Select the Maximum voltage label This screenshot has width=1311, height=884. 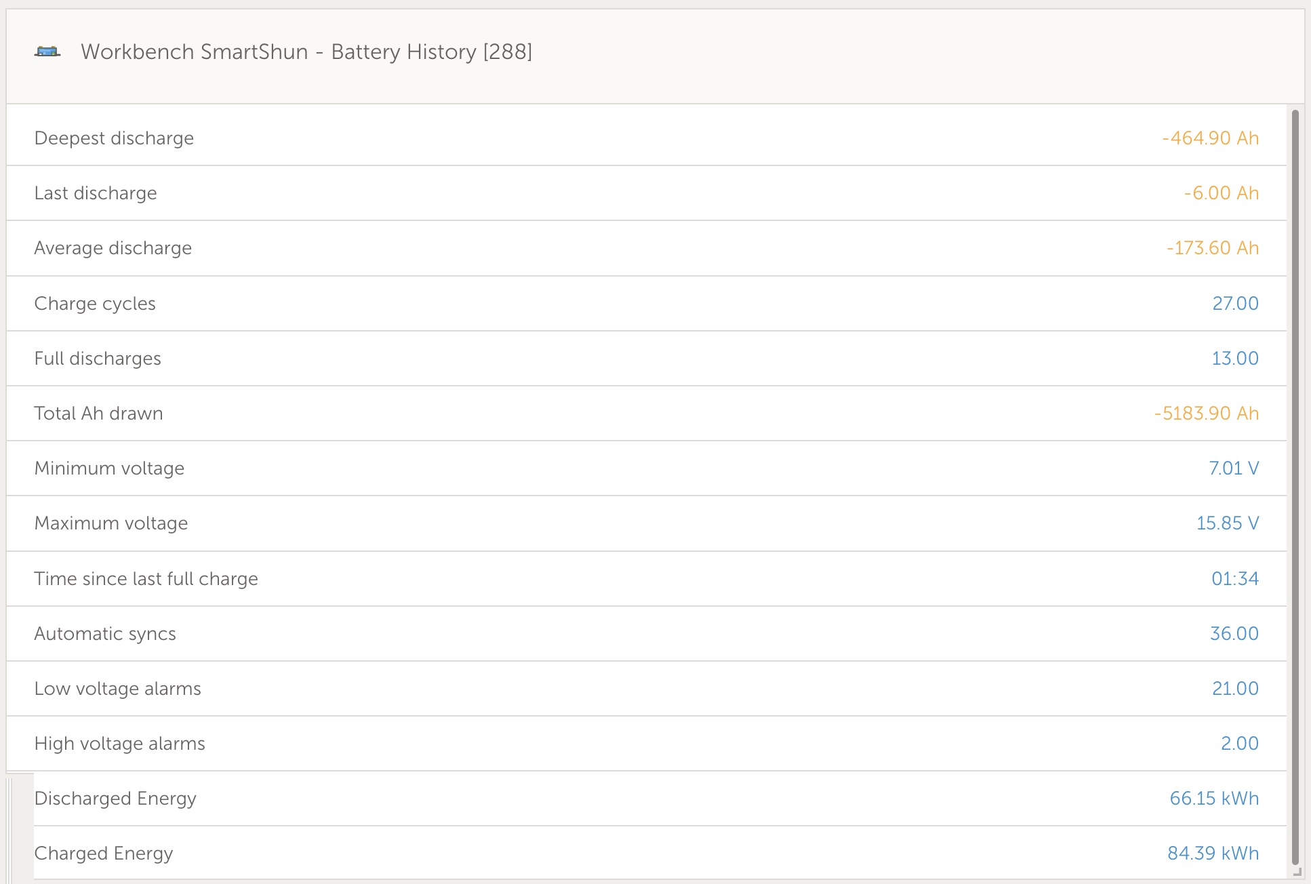111,523
